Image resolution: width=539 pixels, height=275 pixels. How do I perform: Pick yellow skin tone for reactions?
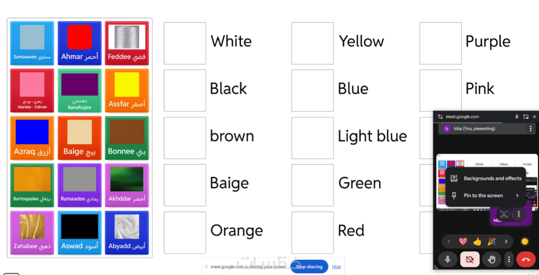[525, 242]
